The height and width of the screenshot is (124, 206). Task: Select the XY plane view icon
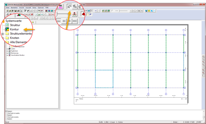tap(69, 7)
